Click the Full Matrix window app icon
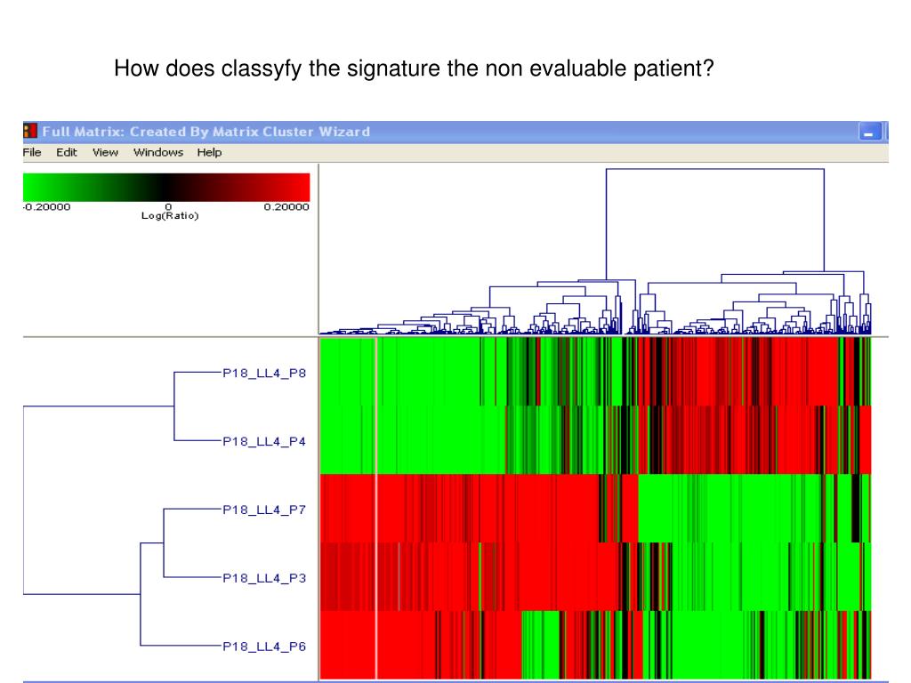The width and height of the screenshot is (911, 683). pyautogui.click(x=30, y=132)
